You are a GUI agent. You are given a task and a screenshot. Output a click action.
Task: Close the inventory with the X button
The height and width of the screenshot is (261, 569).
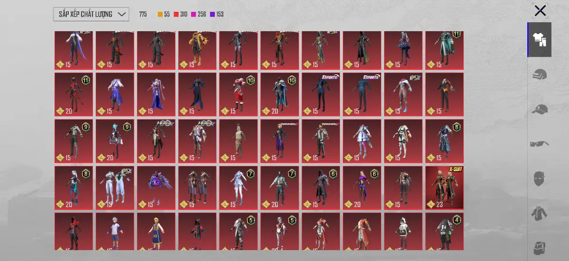pyautogui.click(x=540, y=11)
